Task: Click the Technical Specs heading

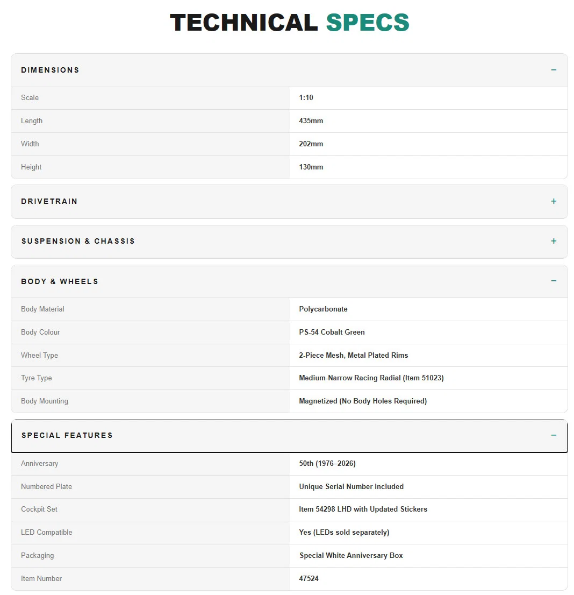Action: coord(289,23)
